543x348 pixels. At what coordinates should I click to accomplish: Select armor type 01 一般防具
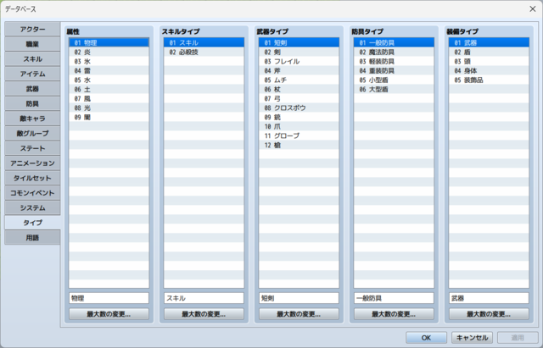click(394, 42)
